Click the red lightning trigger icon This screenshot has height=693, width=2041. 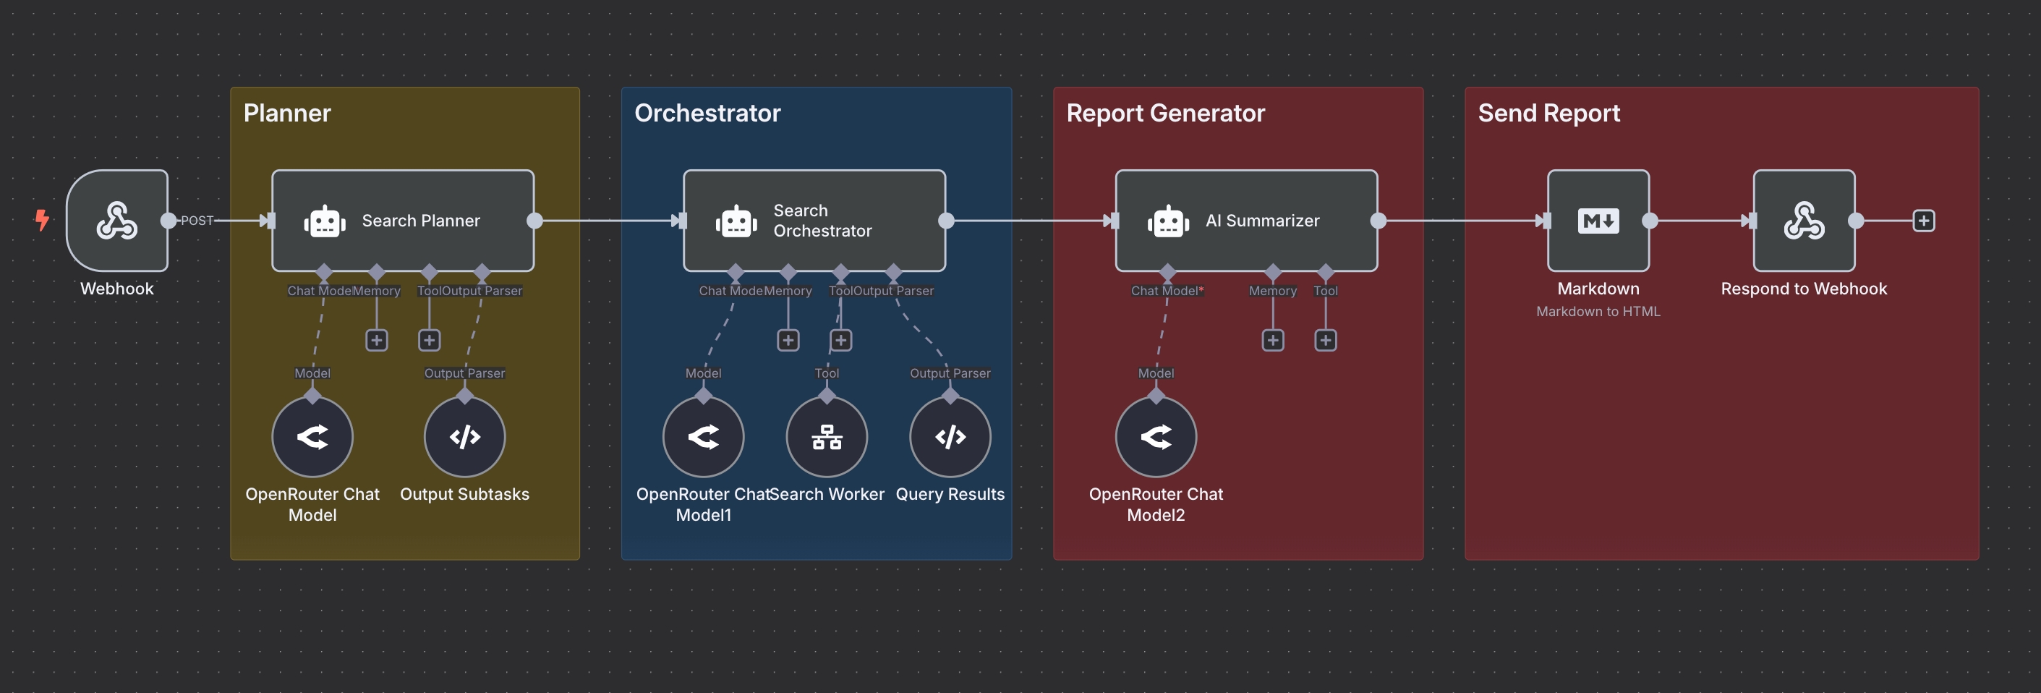coord(42,220)
